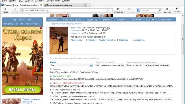Go back with the Назад arrow

point(5,10)
